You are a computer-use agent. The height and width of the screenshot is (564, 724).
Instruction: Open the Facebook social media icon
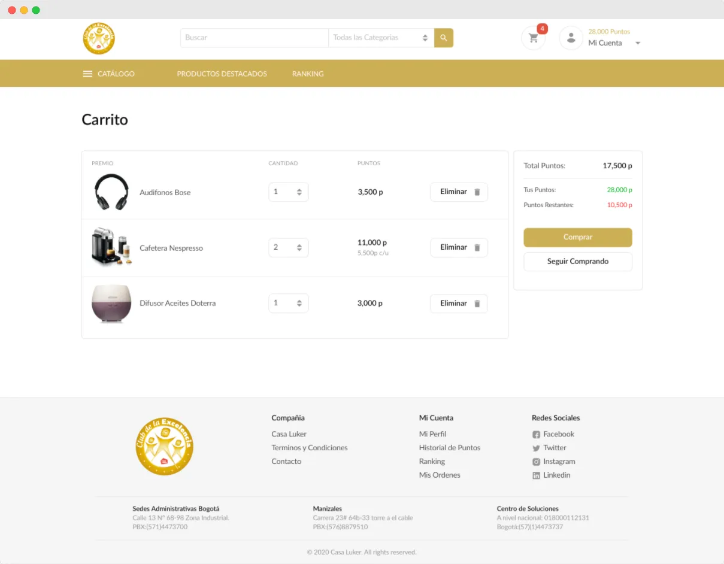tap(536, 434)
